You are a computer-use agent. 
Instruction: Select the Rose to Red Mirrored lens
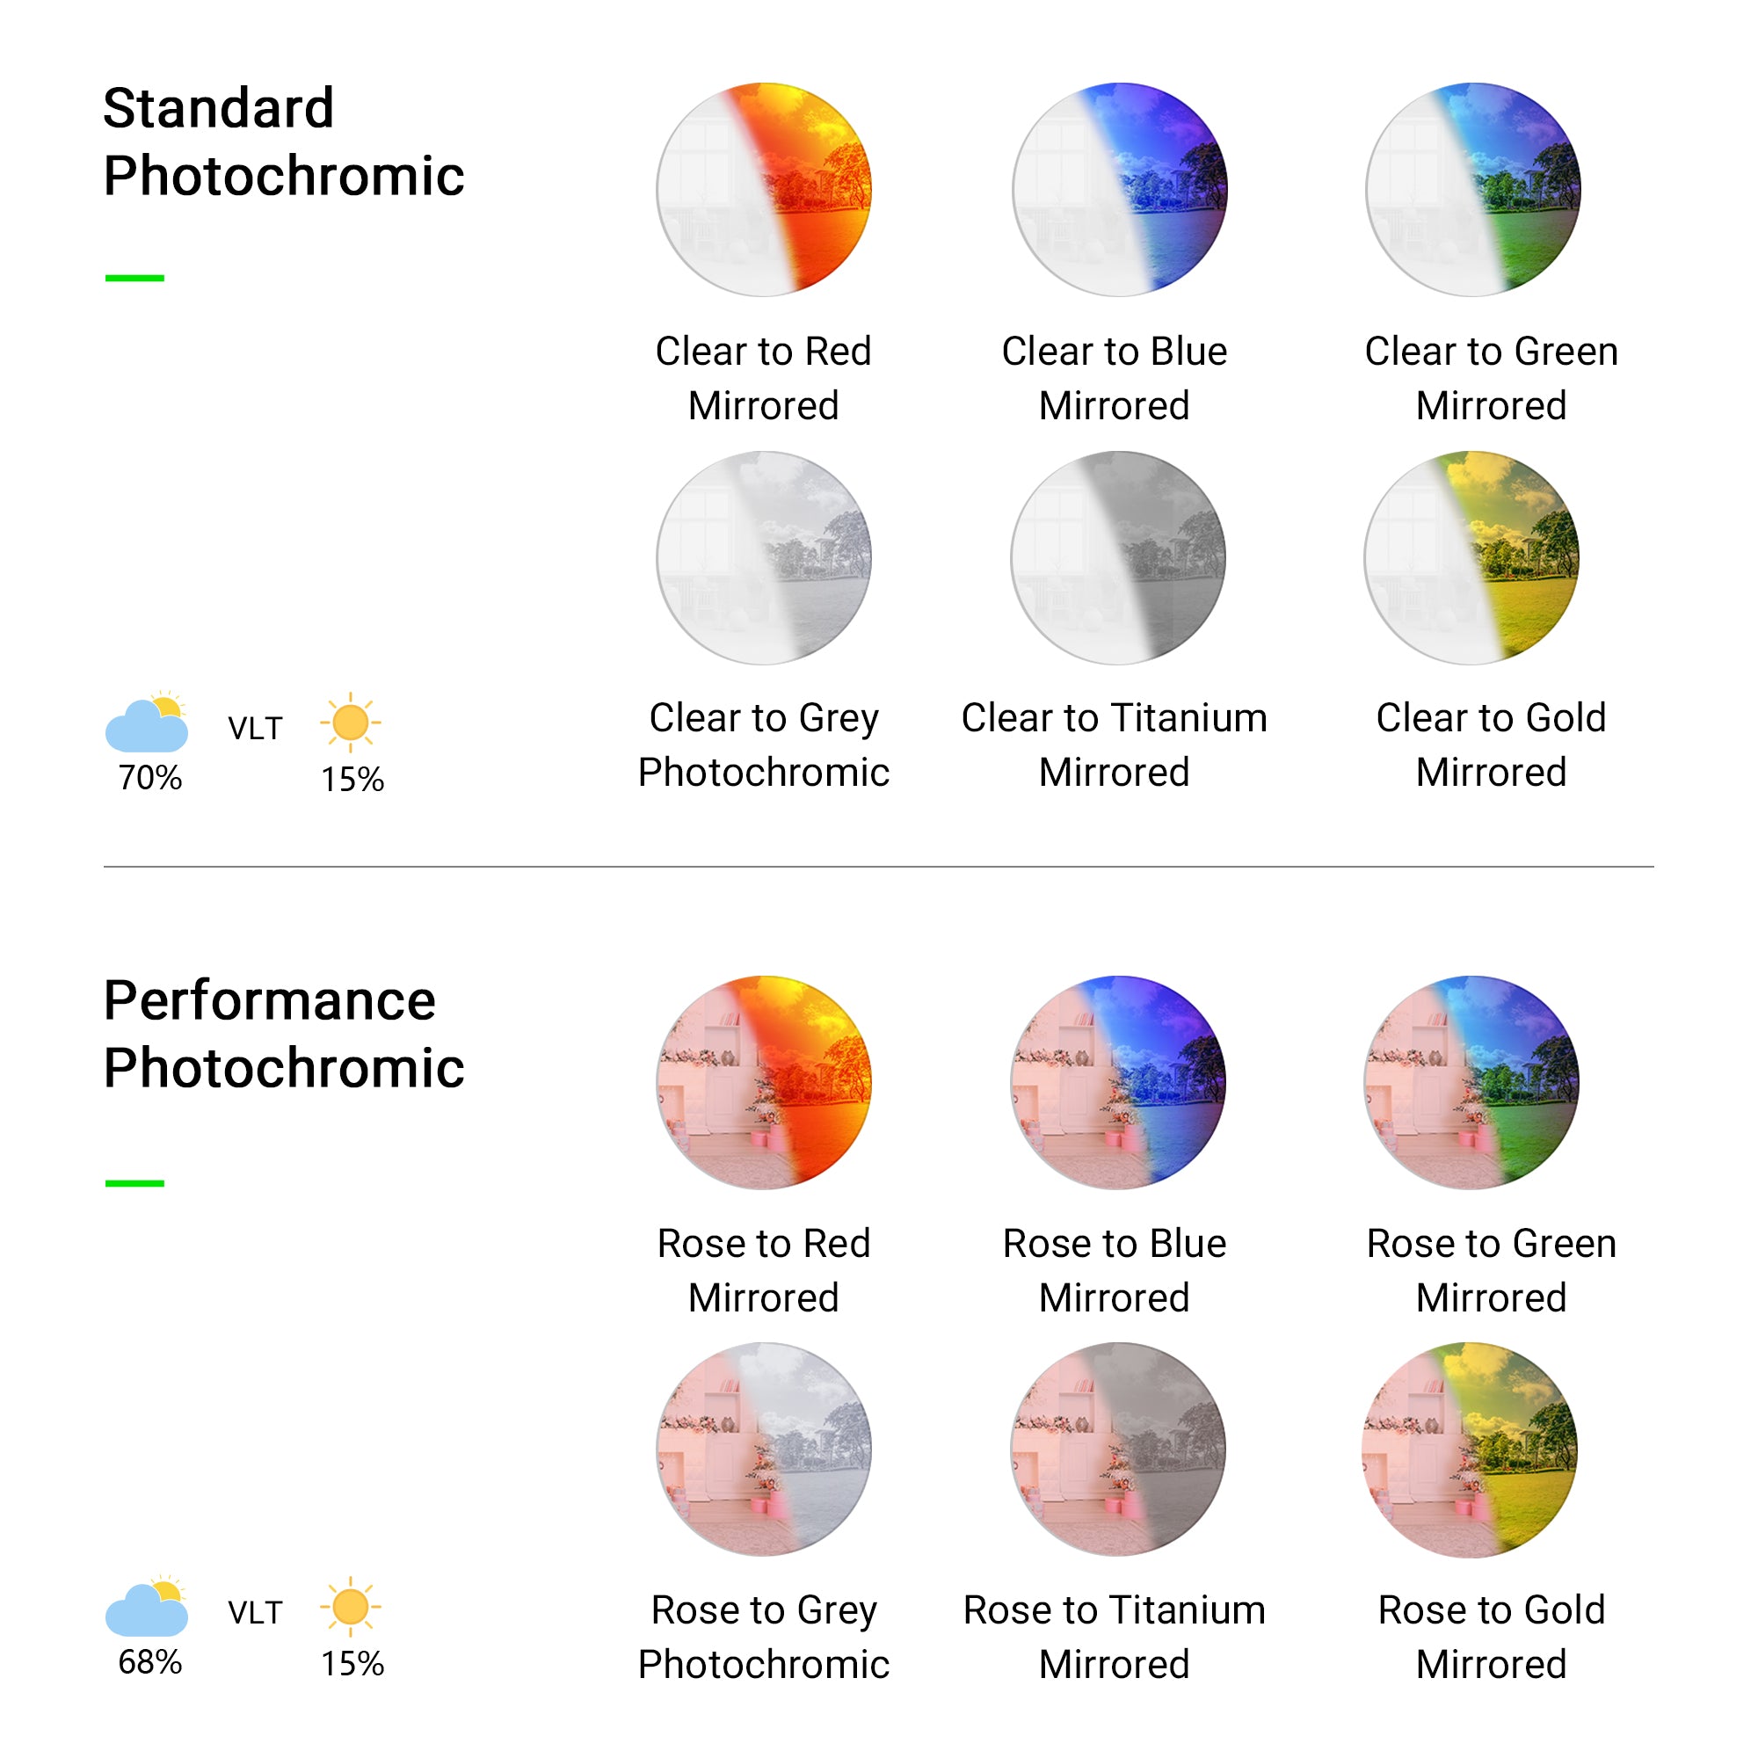coord(764,1082)
